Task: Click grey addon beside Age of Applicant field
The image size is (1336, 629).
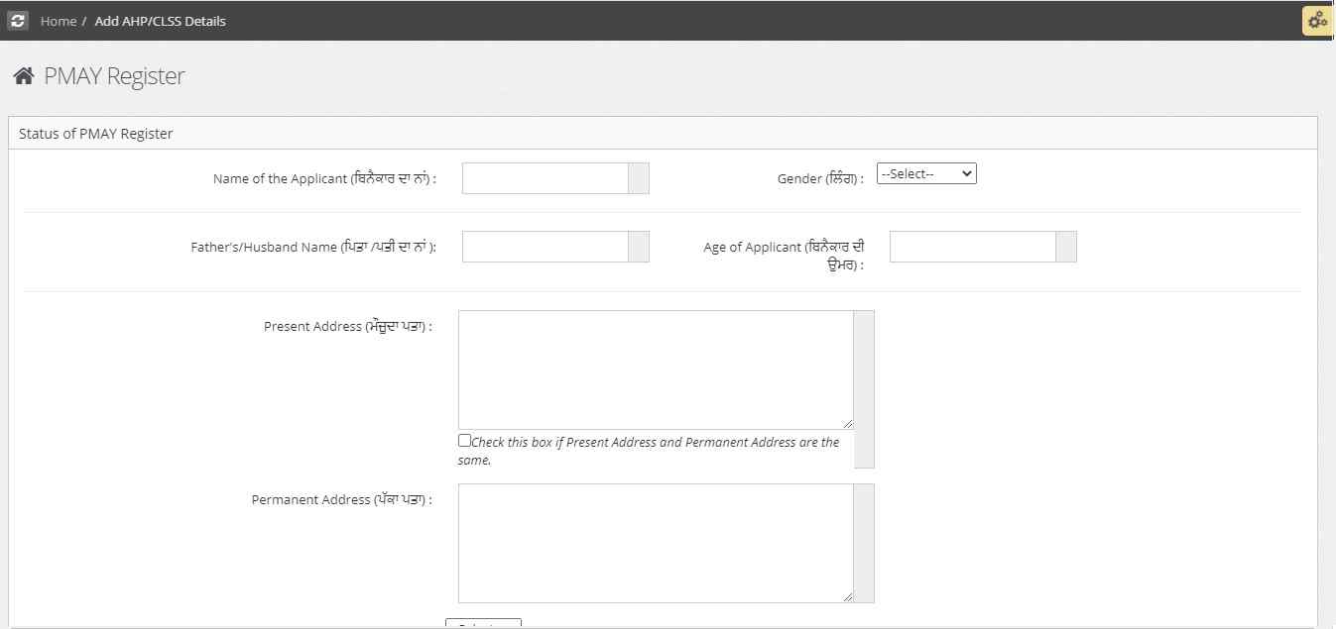Action: point(1066,247)
